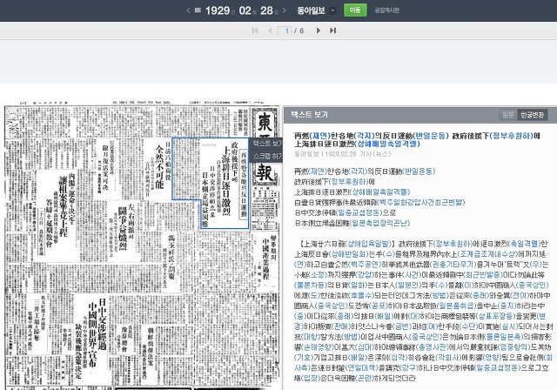Jump to the first page of the paper
The width and height of the screenshot is (557, 390).
click(x=255, y=30)
